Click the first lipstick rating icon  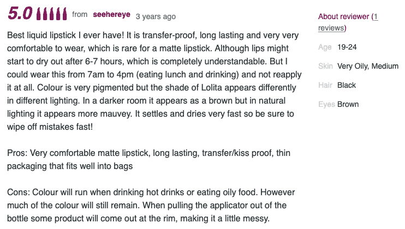point(38,14)
